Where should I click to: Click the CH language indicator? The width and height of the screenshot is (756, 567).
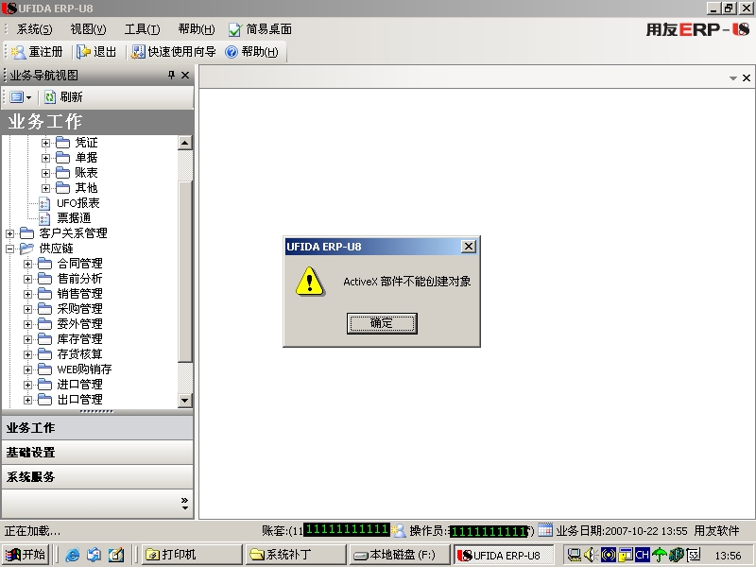point(643,556)
